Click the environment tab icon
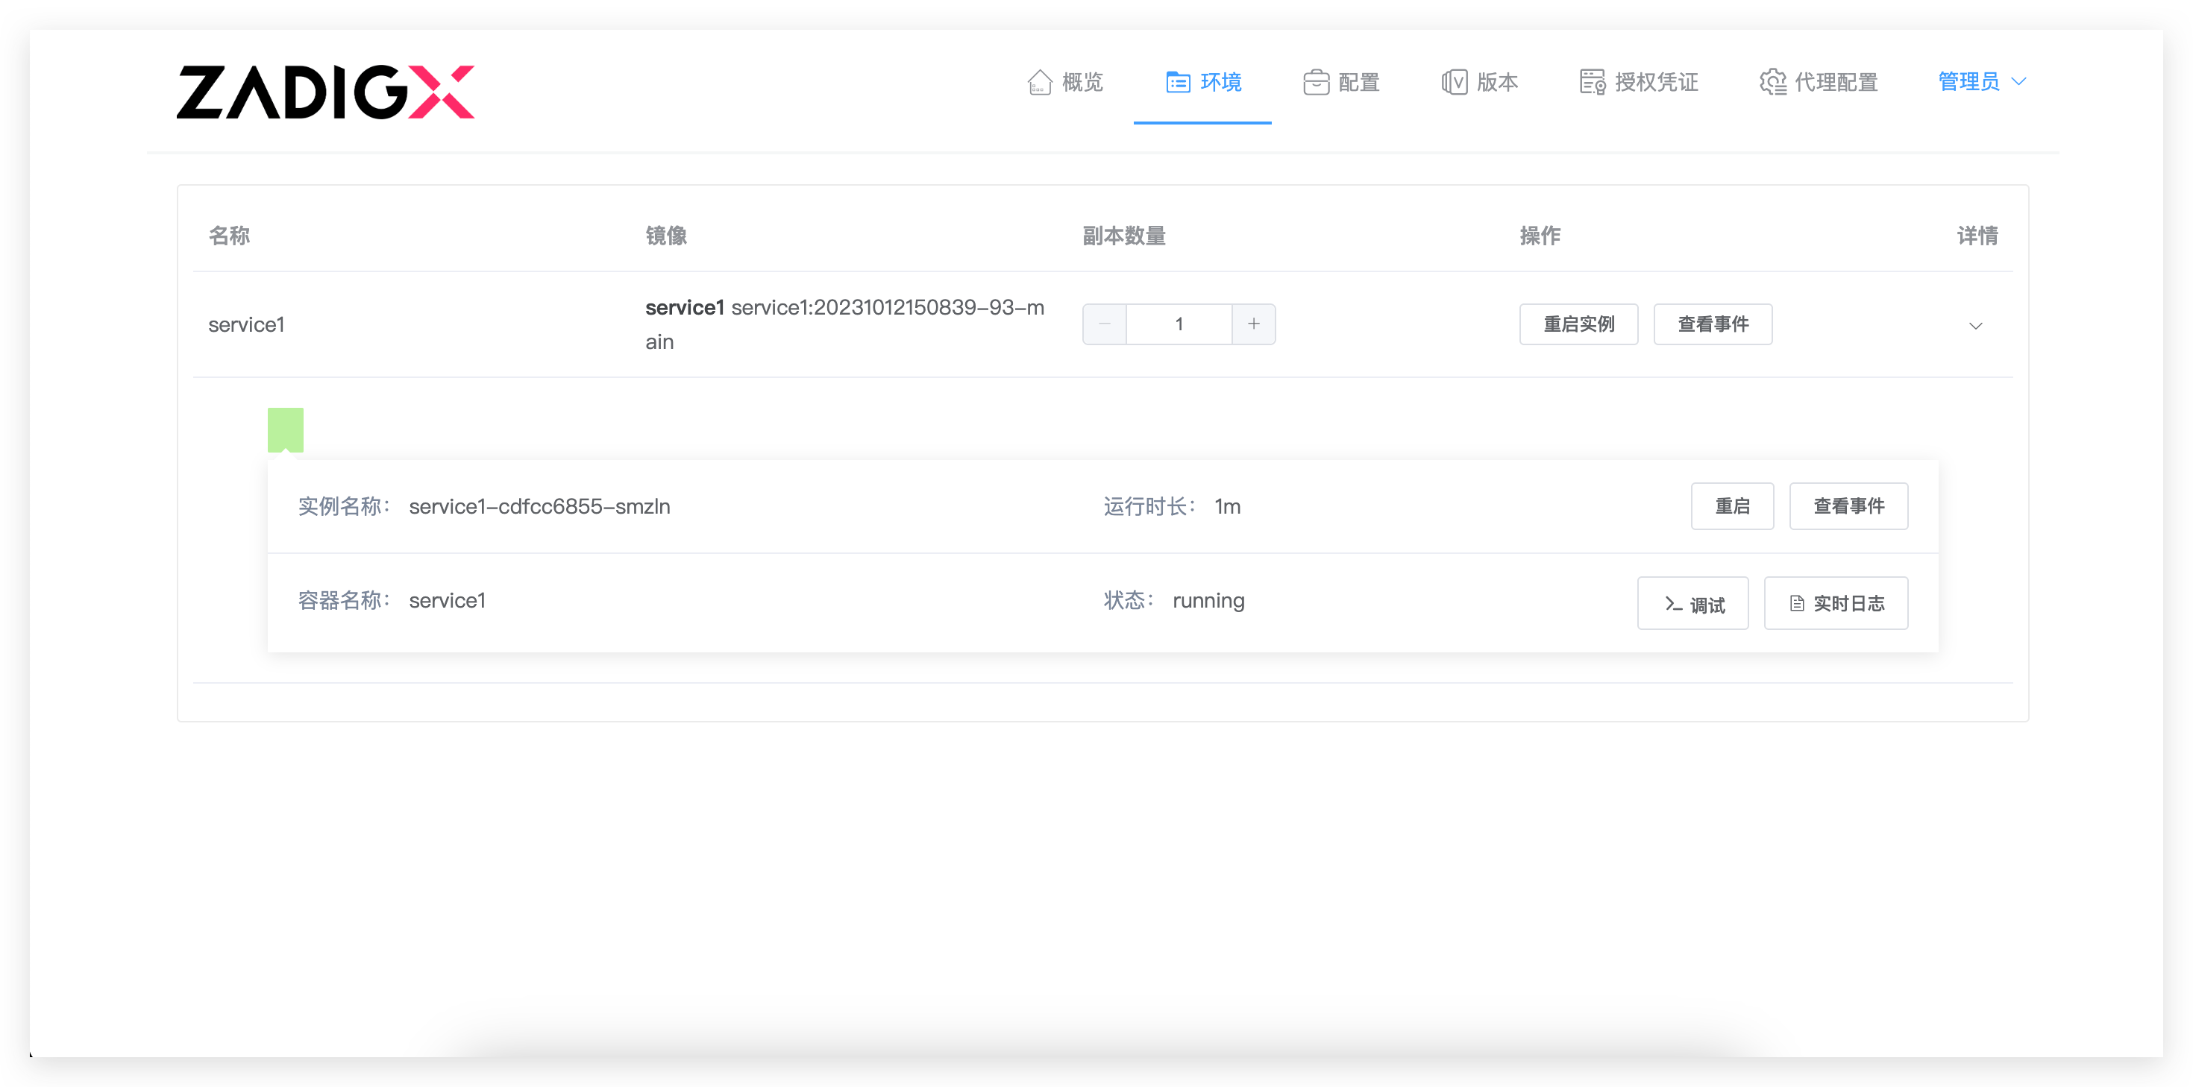Viewport: 2193px width, 1087px height. click(x=1177, y=83)
